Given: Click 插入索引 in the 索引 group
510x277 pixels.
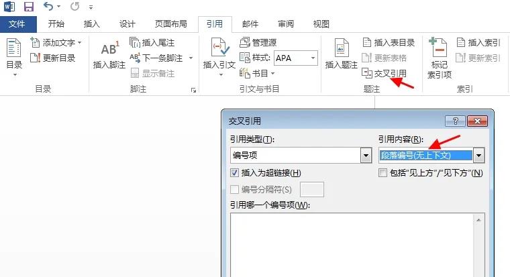Looking at the screenshot, I should 478,43.
